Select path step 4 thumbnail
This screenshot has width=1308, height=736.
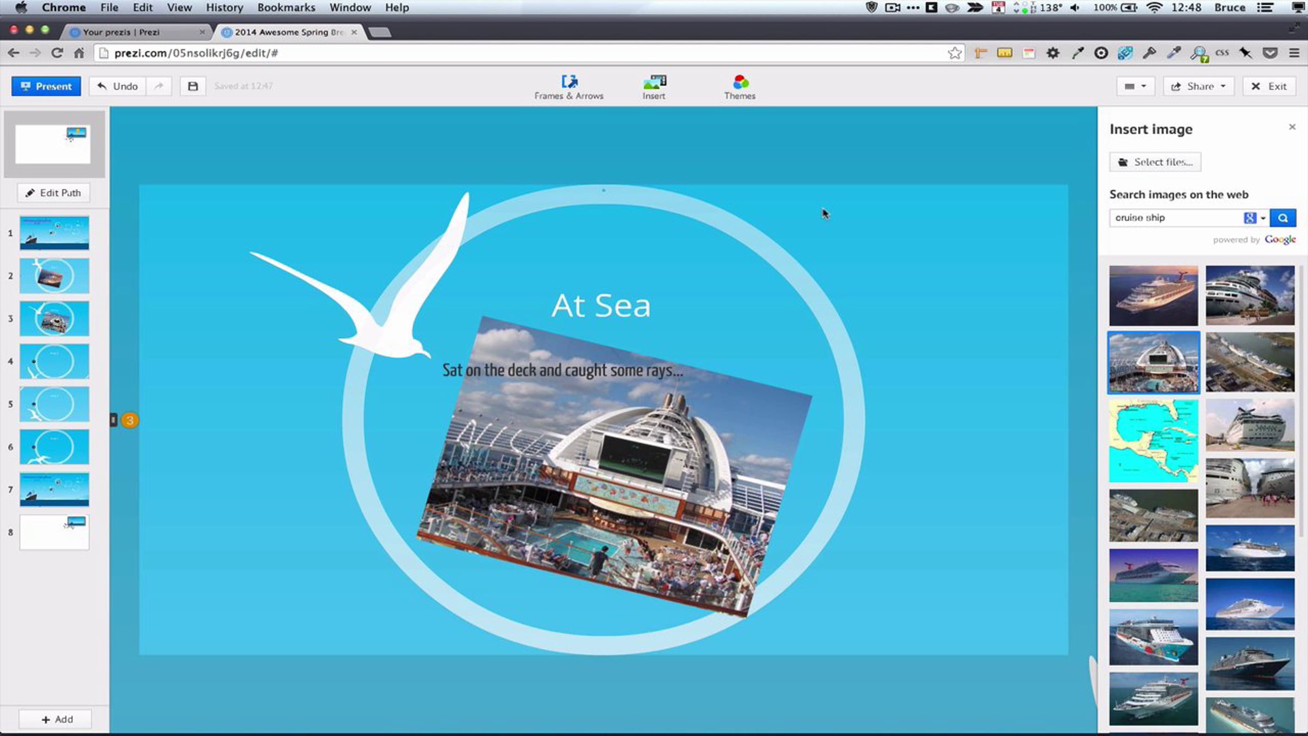(x=54, y=361)
